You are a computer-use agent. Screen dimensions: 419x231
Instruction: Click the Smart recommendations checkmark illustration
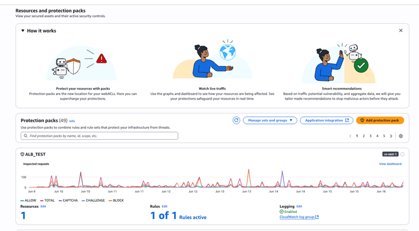point(339,63)
